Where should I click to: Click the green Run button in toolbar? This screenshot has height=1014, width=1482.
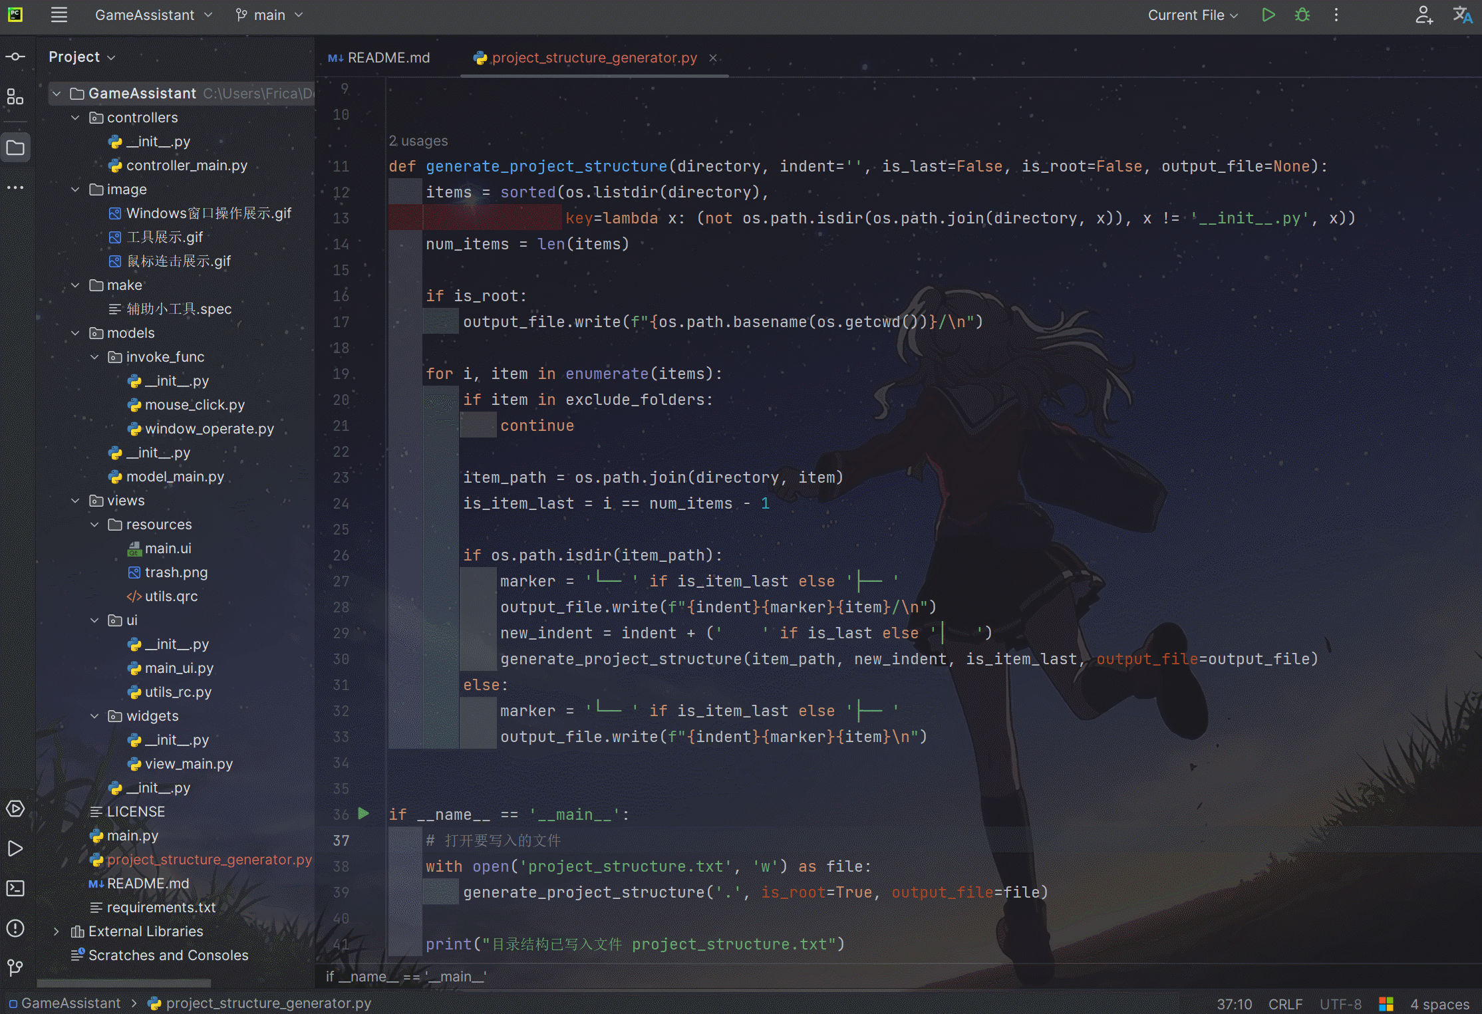coord(1268,15)
